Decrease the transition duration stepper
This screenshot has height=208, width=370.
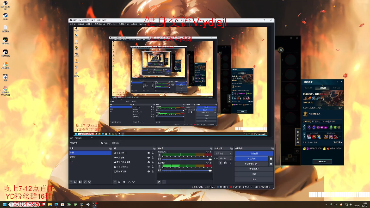tap(231, 159)
